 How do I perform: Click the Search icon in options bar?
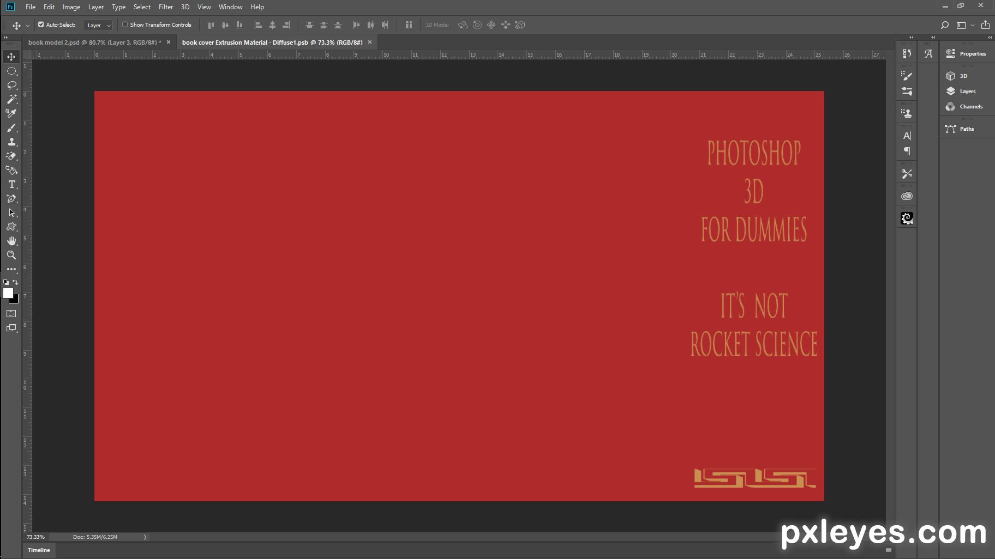(x=945, y=25)
